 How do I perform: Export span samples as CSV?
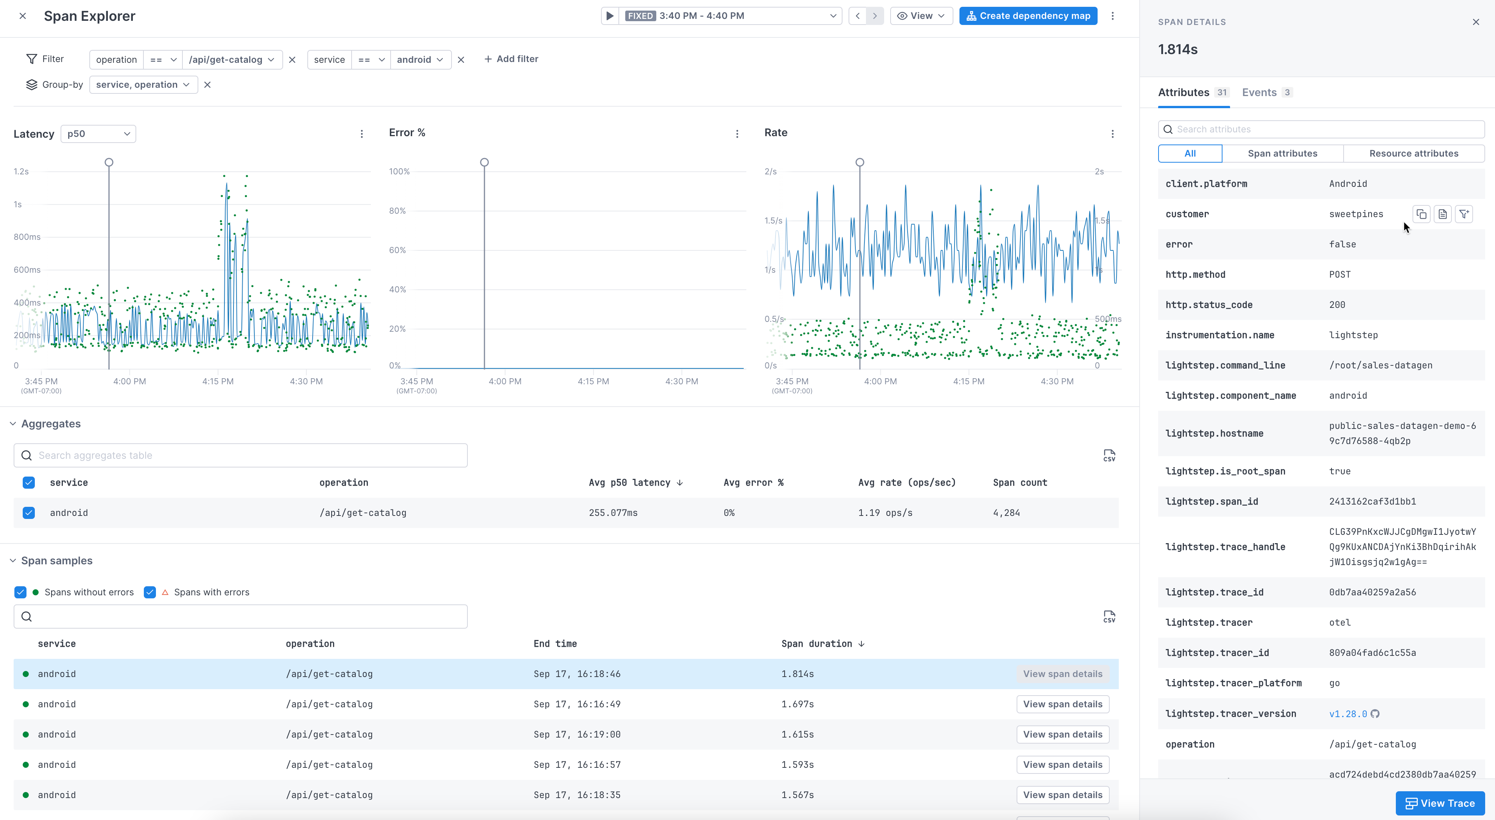point(1109,616)
